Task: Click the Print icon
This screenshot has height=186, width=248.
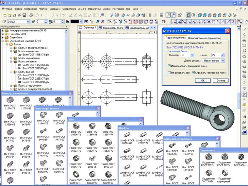Action: pyautogui.click(x=31, y=15)
